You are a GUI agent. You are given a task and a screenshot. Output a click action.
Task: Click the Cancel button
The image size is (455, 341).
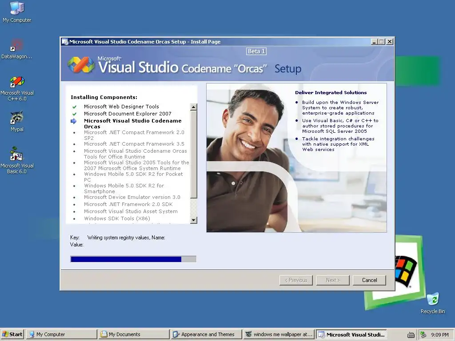[369, 280]
